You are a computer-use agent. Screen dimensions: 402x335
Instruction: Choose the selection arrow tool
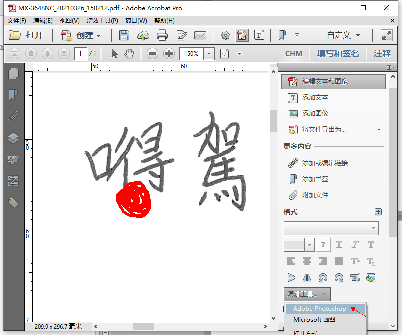pyautogui.click(x=113, y=54)
